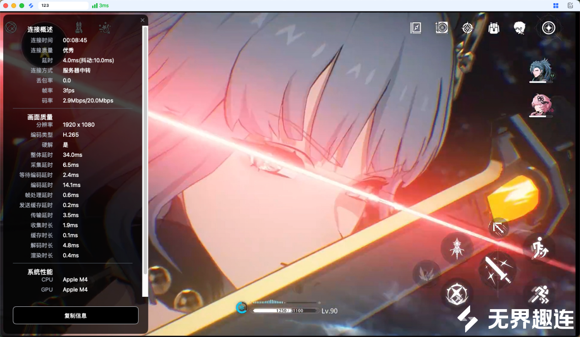Switch to the pink-haired character portrait
Image resolution: width=580 pixels, height=337 pixels.
click(541, 105)
